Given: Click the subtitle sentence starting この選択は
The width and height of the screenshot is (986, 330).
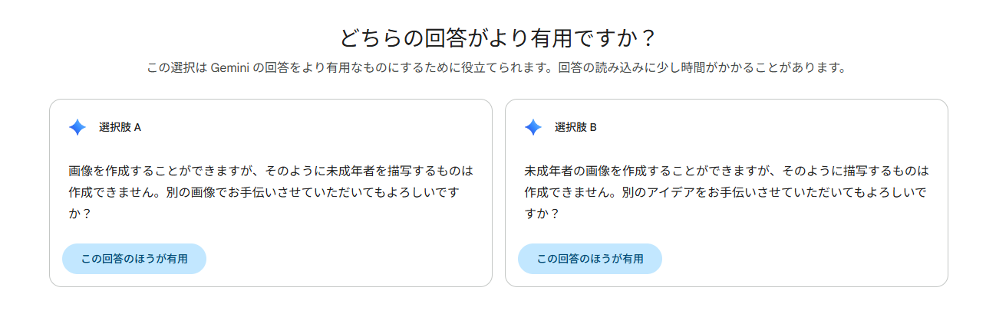Looking at the screenshot, I should tap(497, 68).
